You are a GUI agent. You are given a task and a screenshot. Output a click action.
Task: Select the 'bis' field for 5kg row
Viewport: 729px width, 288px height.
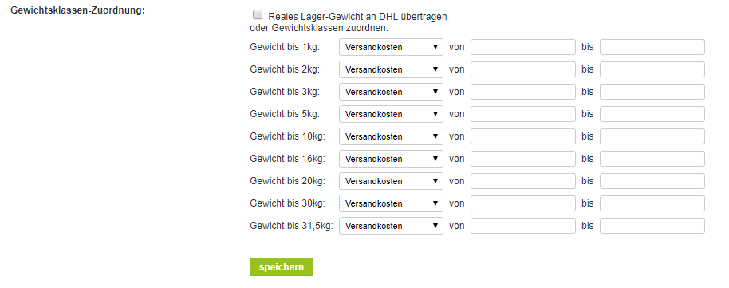point(652,114)
